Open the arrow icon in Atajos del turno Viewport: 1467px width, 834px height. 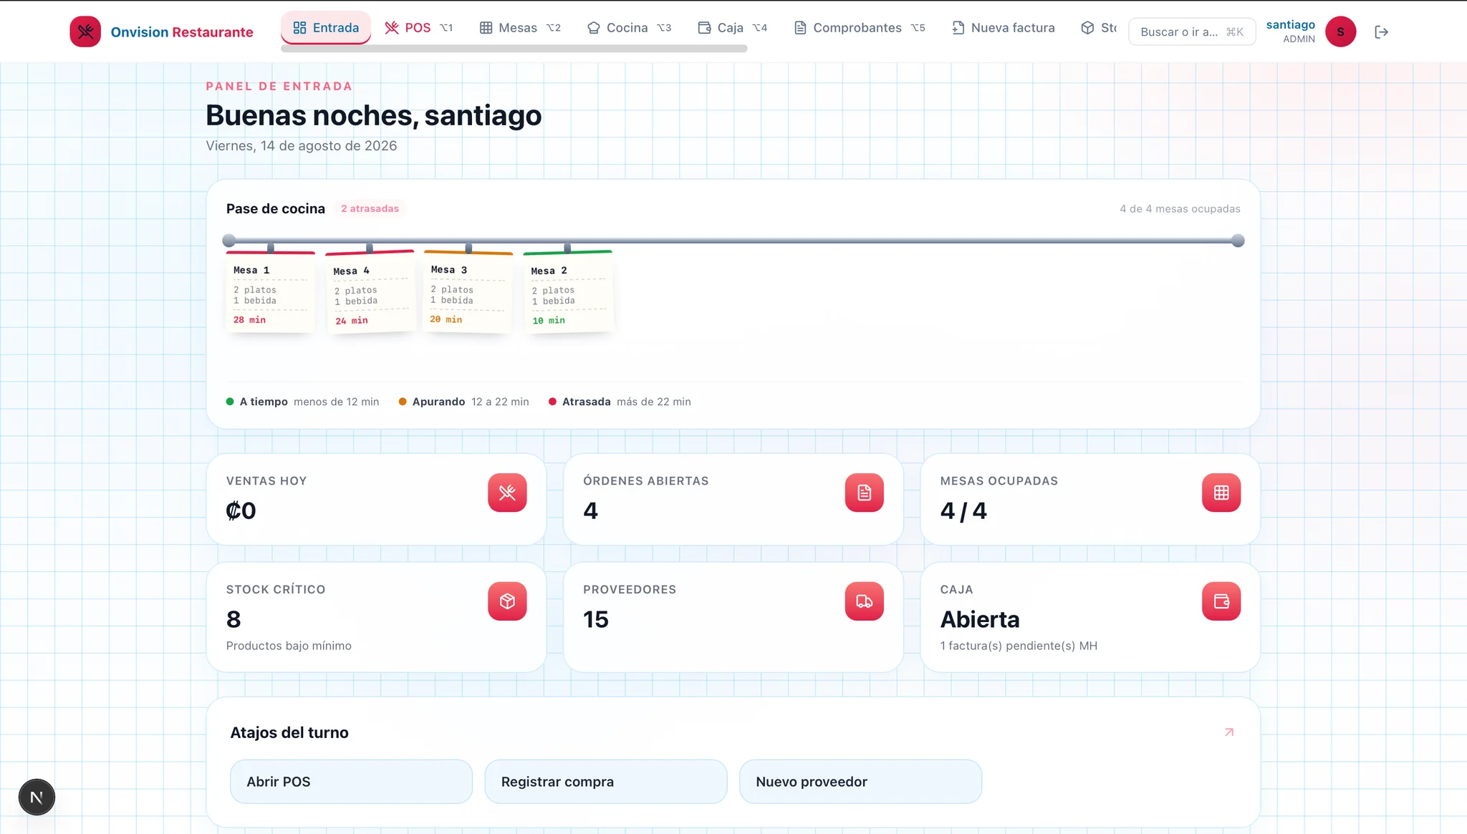pyautogui.click(x=1229, y=732)
